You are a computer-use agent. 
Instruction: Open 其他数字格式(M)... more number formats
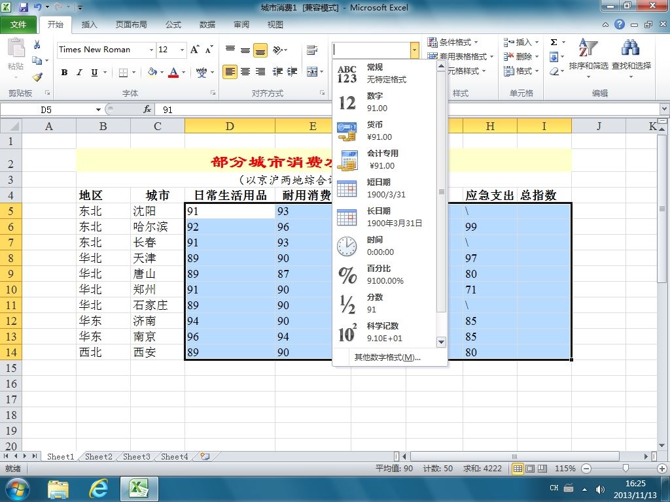click(x=387, y=358)
